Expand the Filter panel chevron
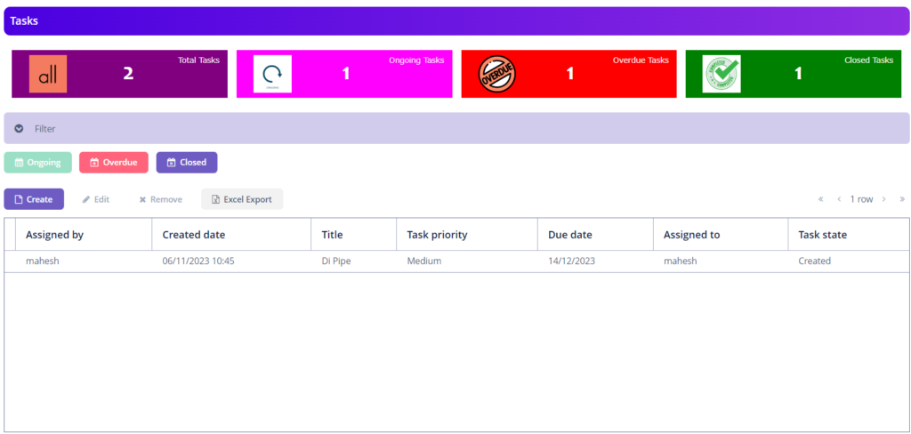This screenshot has height=434, width=911. tap(19, 129)
